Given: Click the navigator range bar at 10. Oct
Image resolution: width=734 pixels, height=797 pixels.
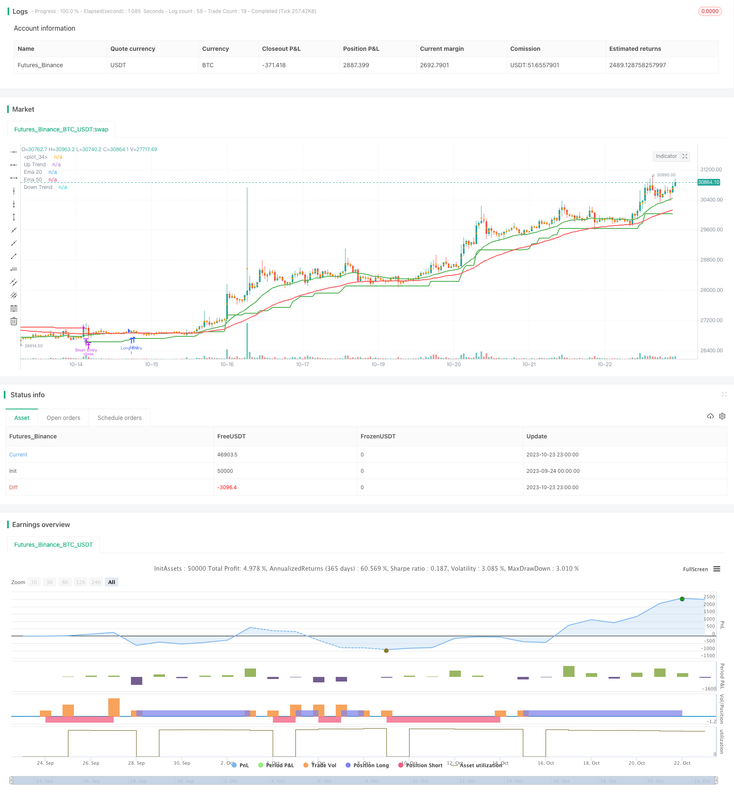Looking at the screenshot, I should pos(420,781).
